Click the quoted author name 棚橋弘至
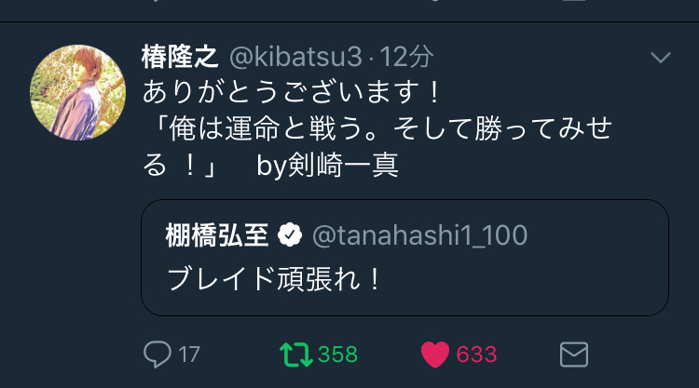 (216, 236)
